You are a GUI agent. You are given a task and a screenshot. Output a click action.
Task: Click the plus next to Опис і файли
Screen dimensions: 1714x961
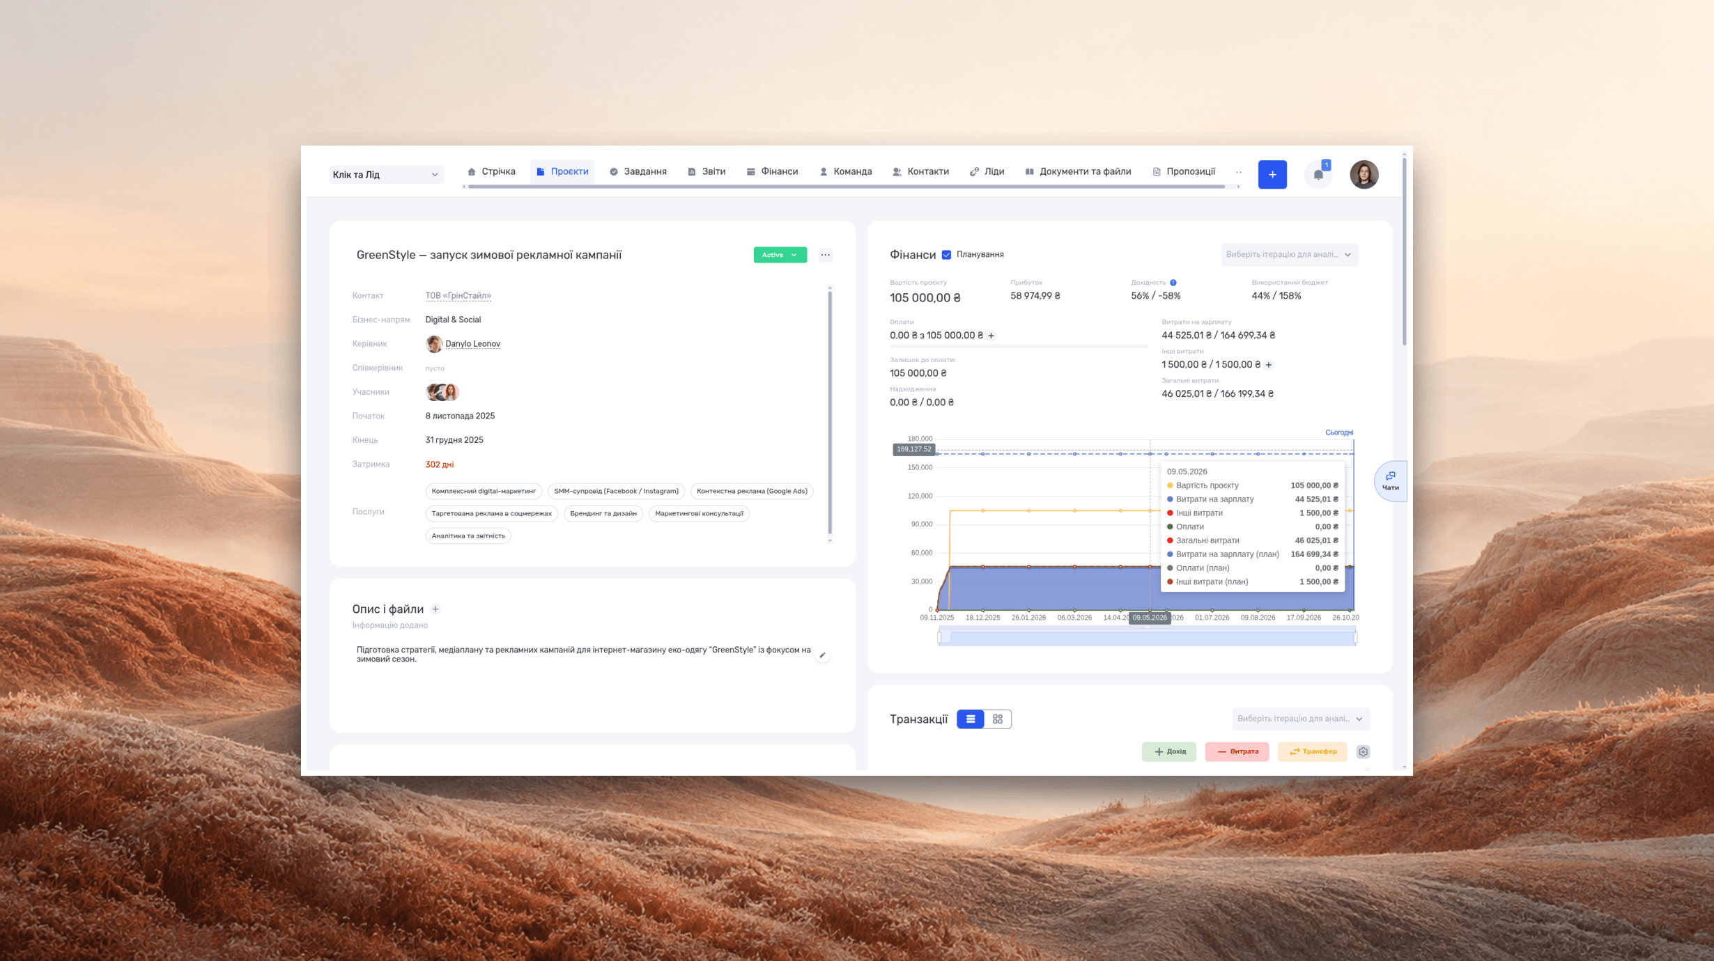435,609
